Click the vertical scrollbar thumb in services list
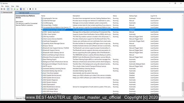This screenshot has height=103, width=184. [183, 86]
